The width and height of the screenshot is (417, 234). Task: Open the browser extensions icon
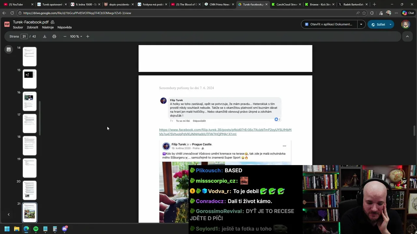pos(372,13)
